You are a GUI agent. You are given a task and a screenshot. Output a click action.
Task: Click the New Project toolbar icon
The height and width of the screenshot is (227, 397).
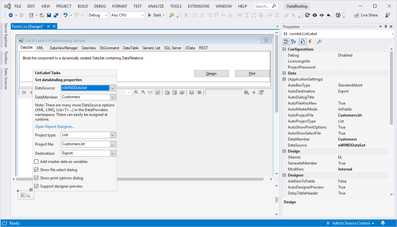click(31, 15)
